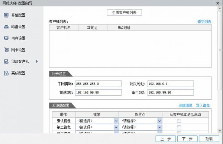Click the 第二镜像 row label
The height and width of the screenshot is (144, 223).
point(64,127)
